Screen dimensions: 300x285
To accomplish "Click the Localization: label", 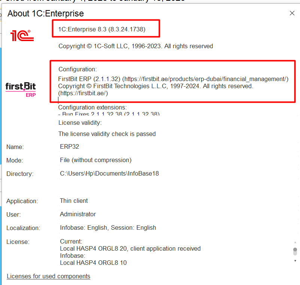I will (x=23, y=228).
